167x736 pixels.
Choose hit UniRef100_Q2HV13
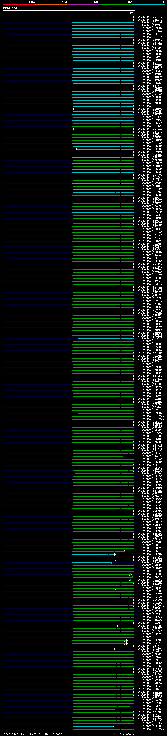pyautogui.click(x=150, y=689)
